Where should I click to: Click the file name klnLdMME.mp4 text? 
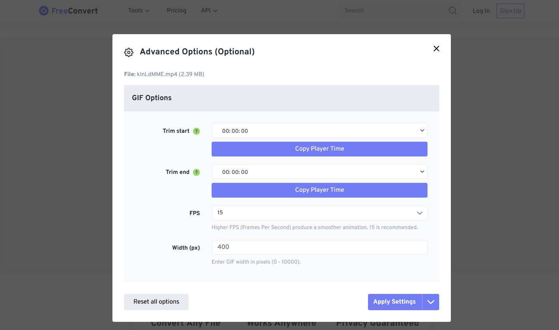click(x=157, y=74)
